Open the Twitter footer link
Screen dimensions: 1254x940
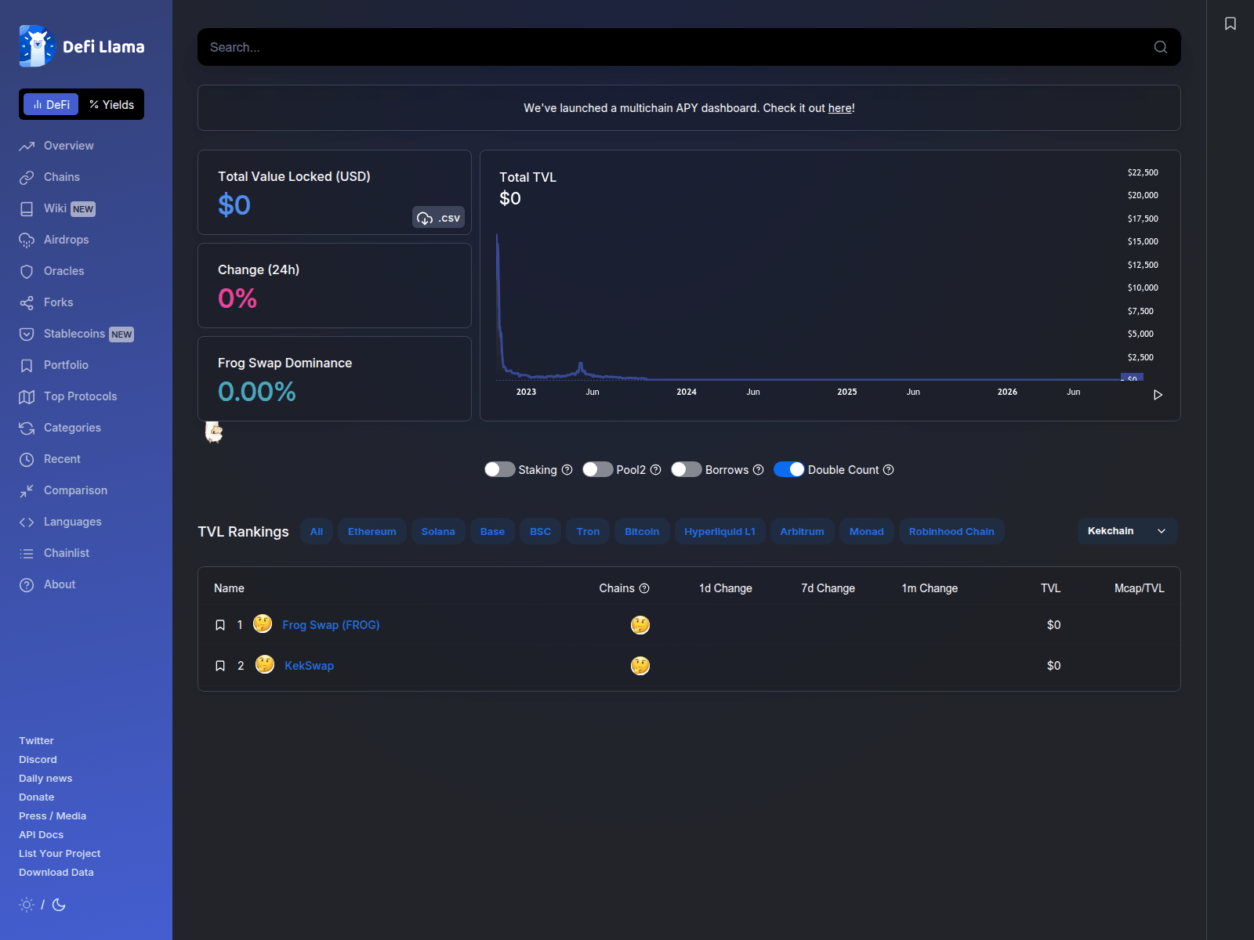[36, 740]
